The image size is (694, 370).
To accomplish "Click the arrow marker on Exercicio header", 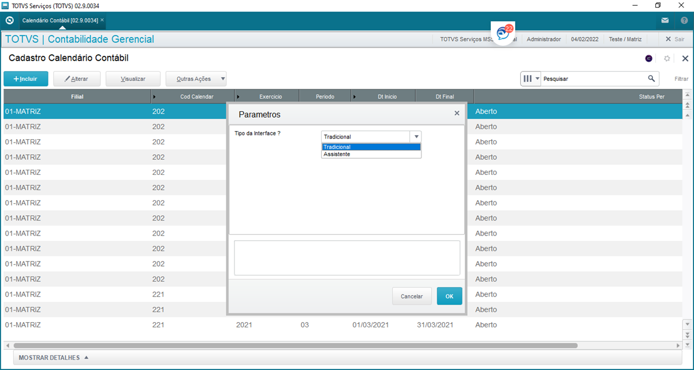I will pyautogui.click(x=238, y=96).
